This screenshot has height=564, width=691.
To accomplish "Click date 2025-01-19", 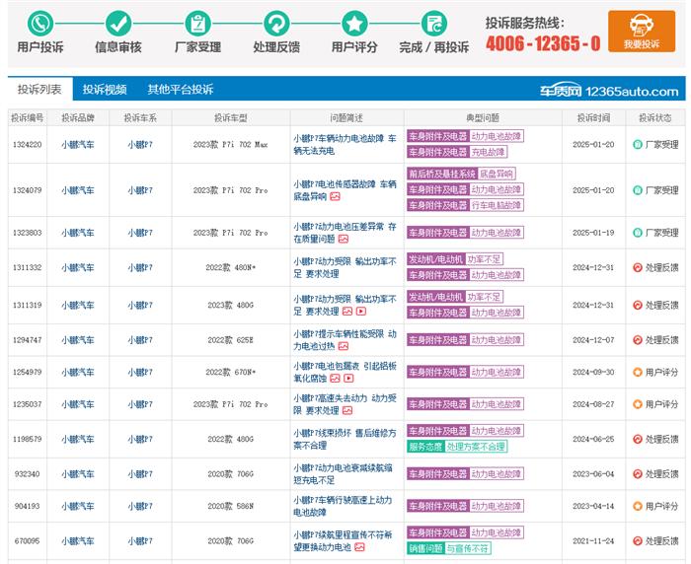I will pyautogui.click(x=593, y=233).
